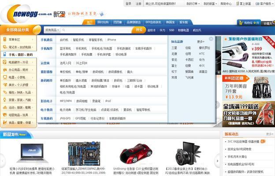Click the 全部商品分类 category header

tap(21, 30)
